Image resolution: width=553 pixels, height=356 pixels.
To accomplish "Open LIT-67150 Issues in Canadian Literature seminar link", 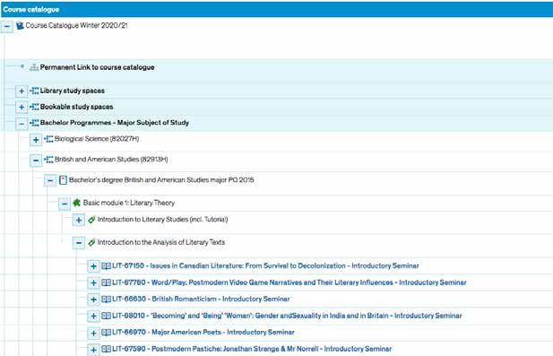I will pos(265,265).
